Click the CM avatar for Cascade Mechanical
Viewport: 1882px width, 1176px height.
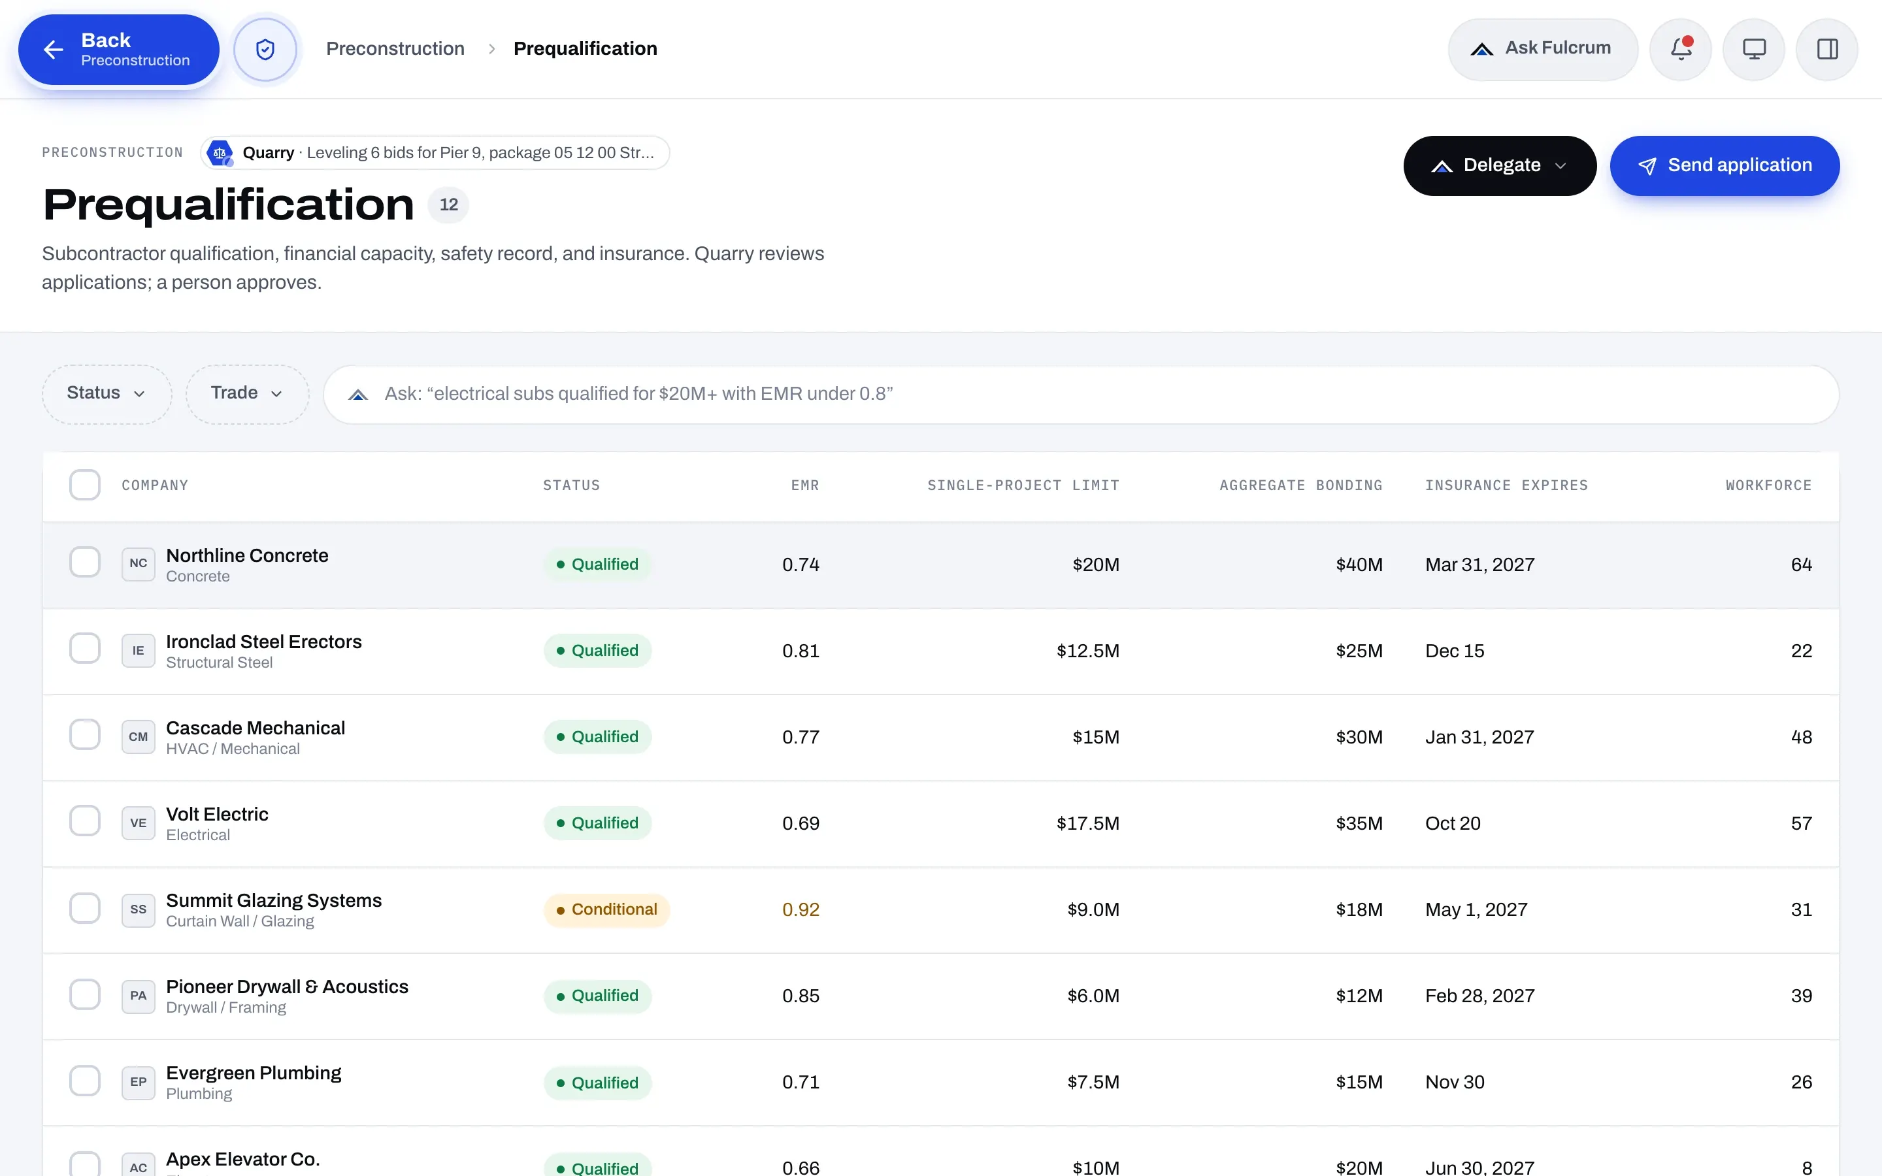coord(139,736)
